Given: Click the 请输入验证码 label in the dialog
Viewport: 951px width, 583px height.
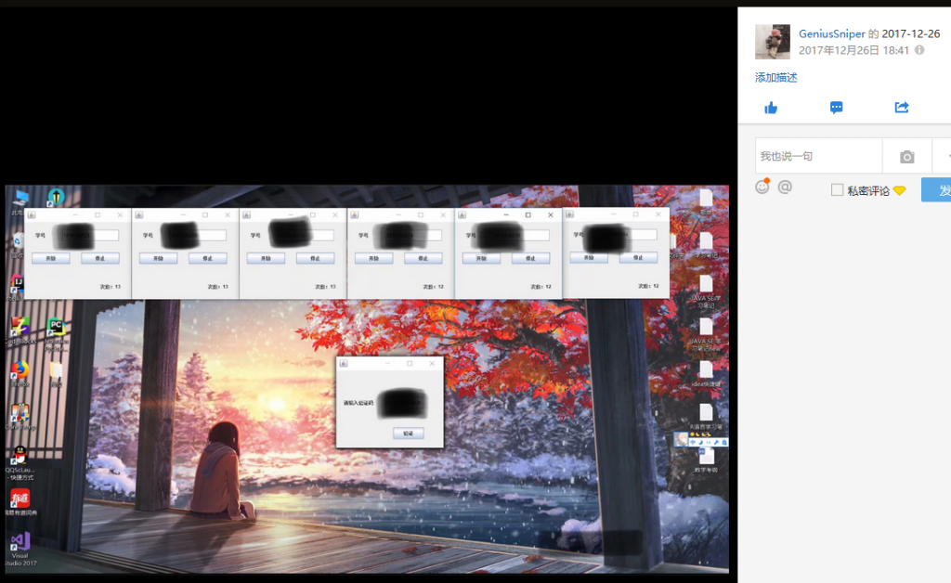Looking at the screenshot, I should coord(358,403).
